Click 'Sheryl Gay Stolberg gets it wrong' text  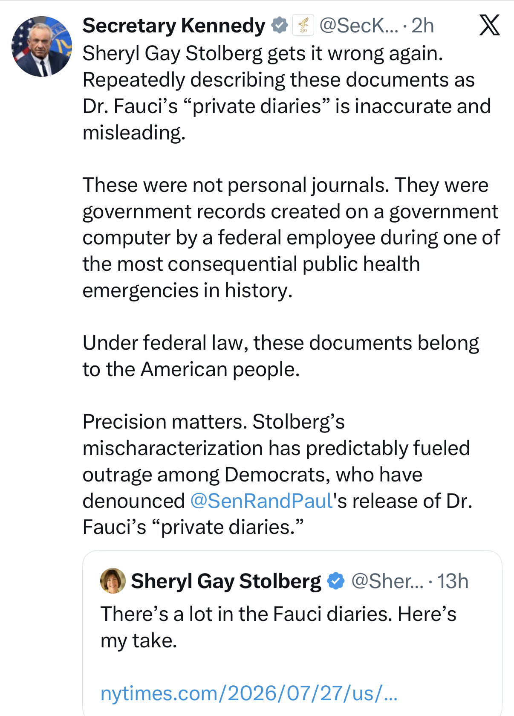(263, 53)
